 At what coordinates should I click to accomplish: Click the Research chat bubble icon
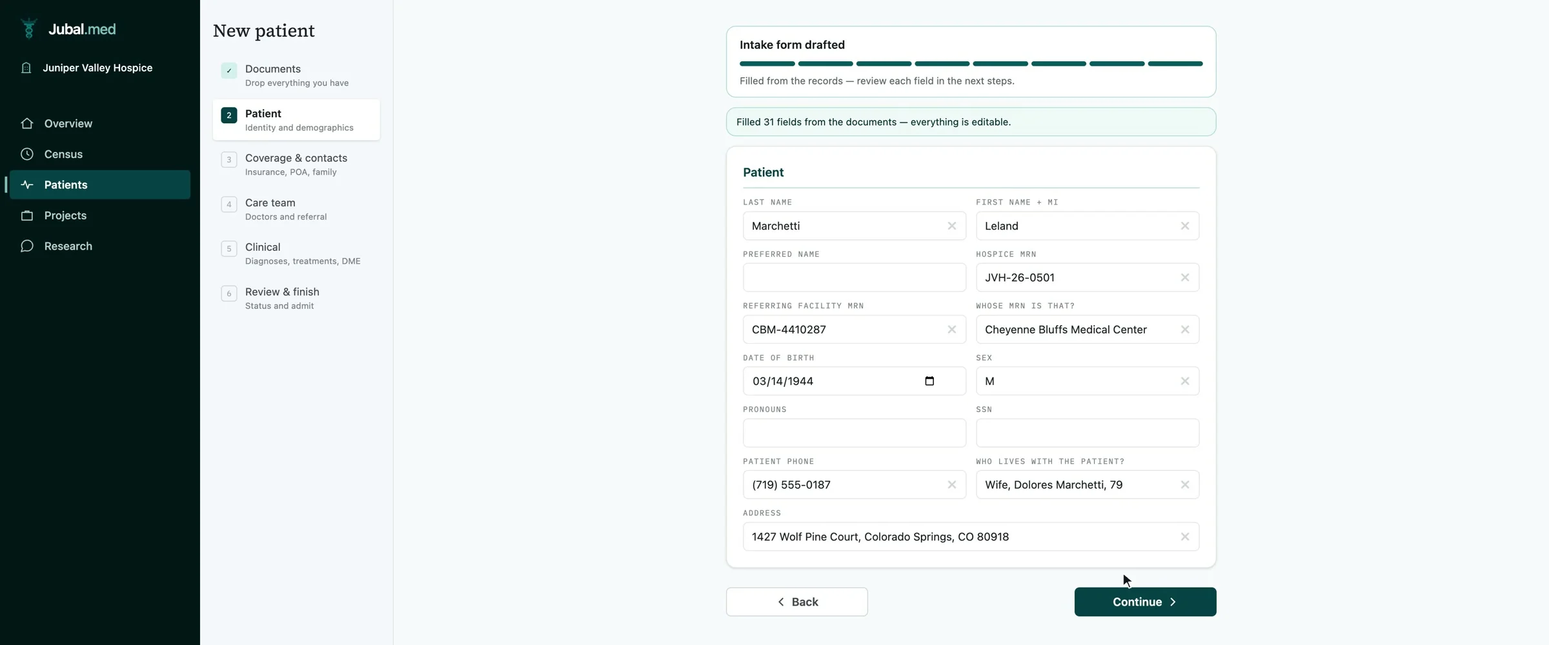26,246
